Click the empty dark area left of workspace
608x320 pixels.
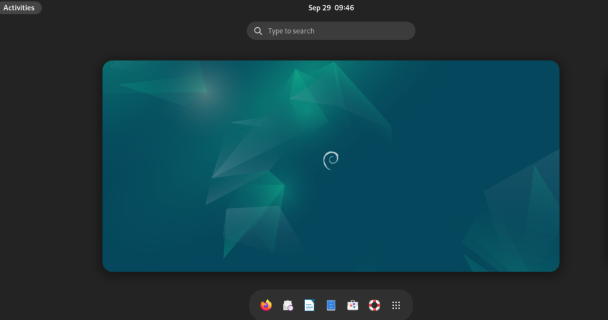(50, 166)
